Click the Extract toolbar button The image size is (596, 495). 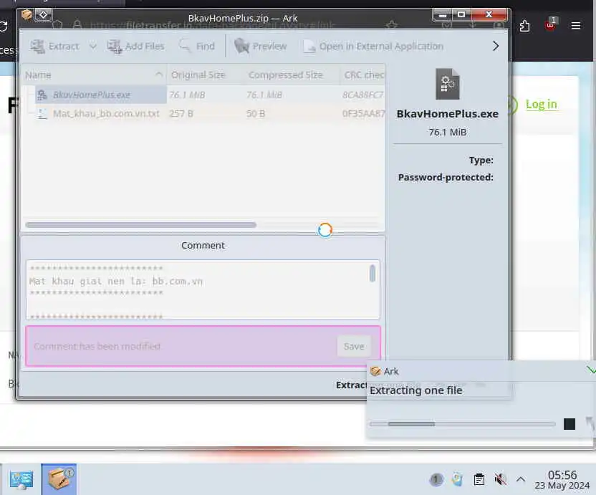point(54,47)
